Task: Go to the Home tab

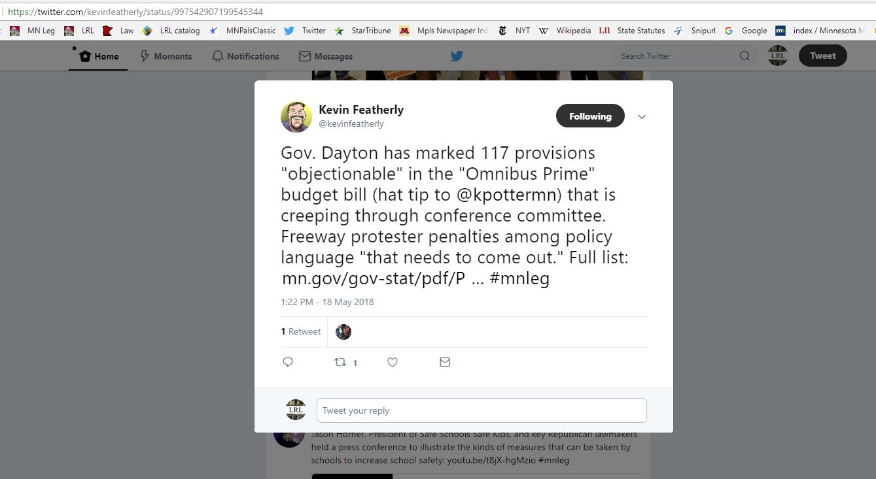Action: [99, 56]
